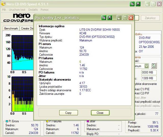Switch to the Create Disc tab
Screen dimensions: 163x137
pyautogui.click(x=27, y=28)
